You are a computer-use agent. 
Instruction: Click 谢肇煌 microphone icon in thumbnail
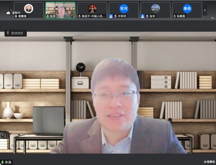point(16,16)
